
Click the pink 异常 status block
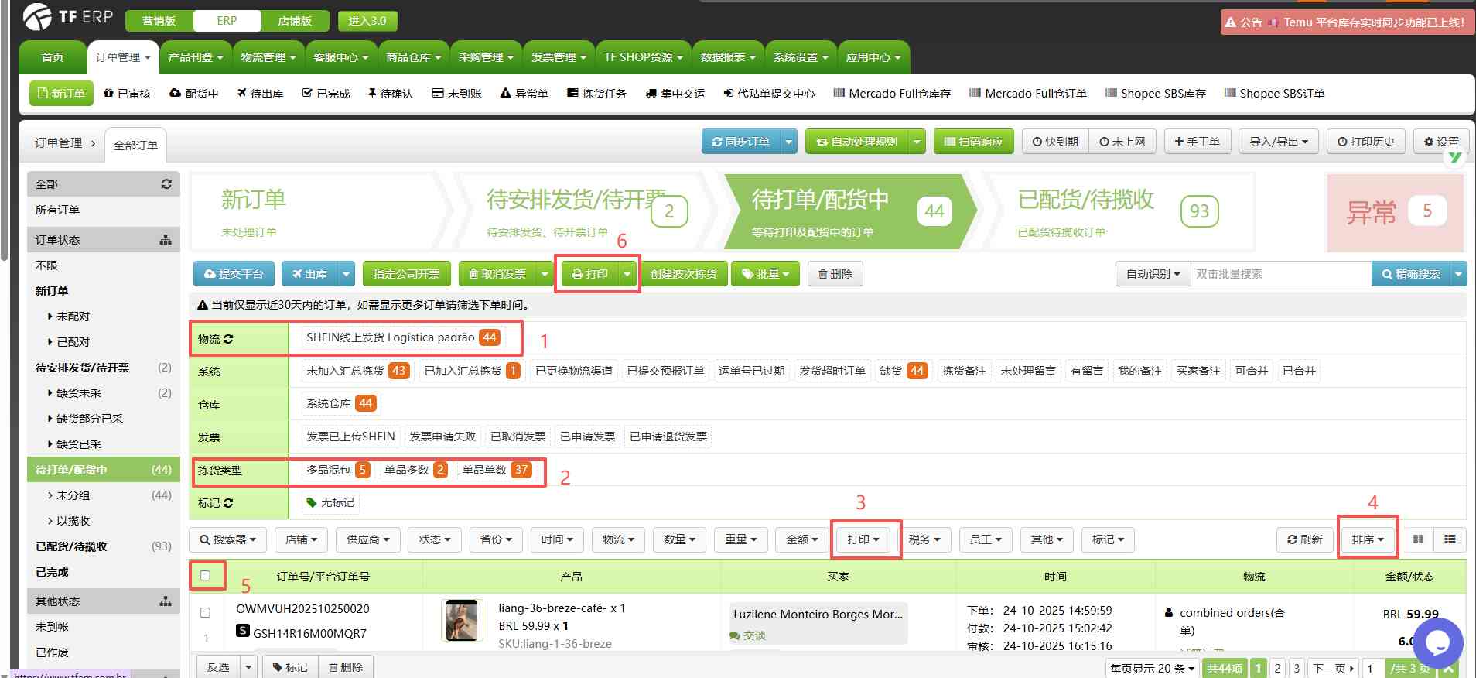[x=1395, y=212]
